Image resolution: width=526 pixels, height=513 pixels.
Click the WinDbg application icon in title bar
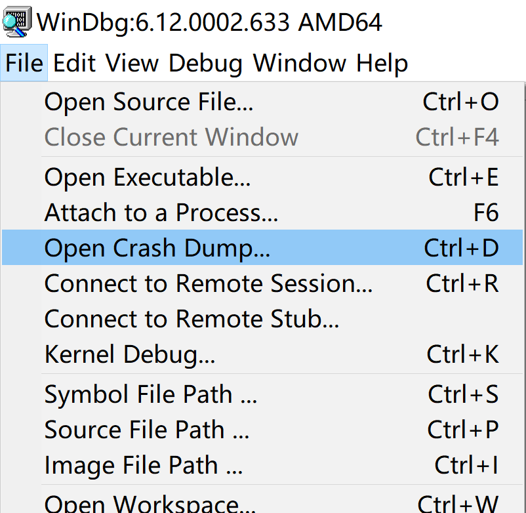pyautogui.click(x=17, y=22)
